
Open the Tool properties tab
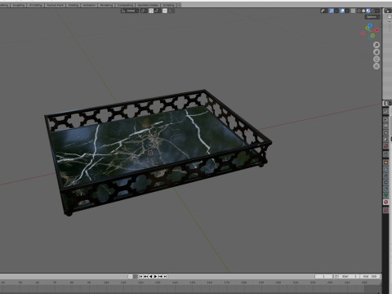pyautogui.click(x=386, y=112)
